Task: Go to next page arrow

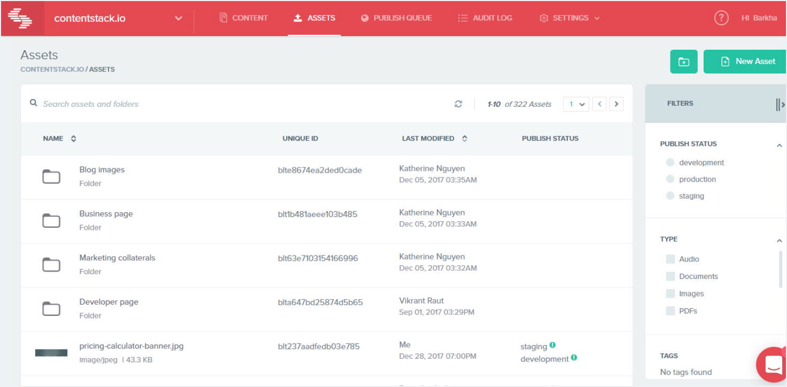Action: point(616,104)
